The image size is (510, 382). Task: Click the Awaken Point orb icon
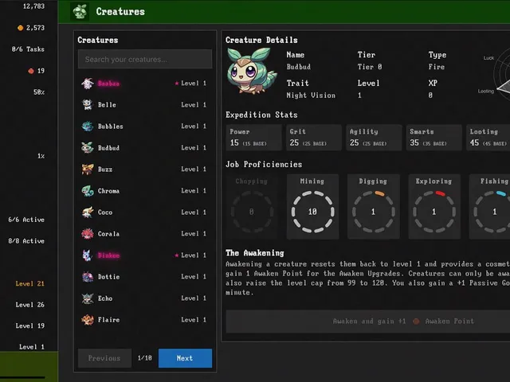point(416,322)
